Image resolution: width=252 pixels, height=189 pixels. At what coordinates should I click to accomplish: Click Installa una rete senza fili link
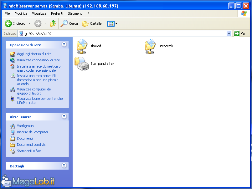(x=38, y=80)
